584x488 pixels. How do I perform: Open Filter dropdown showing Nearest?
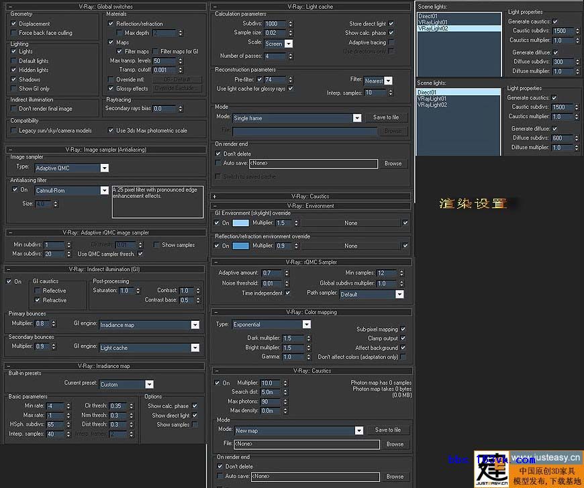pos(378,81)
